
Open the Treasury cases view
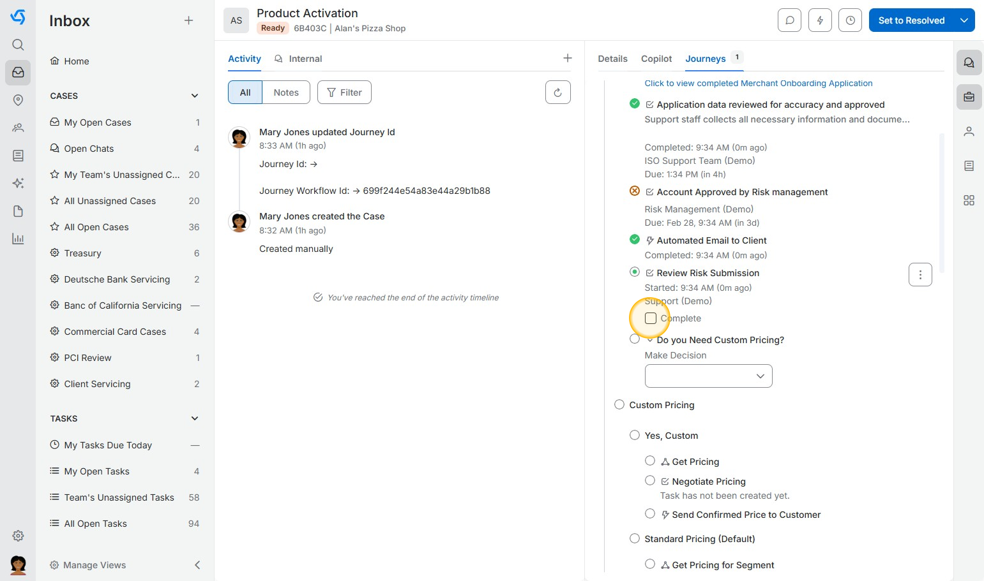coord(82,253)
